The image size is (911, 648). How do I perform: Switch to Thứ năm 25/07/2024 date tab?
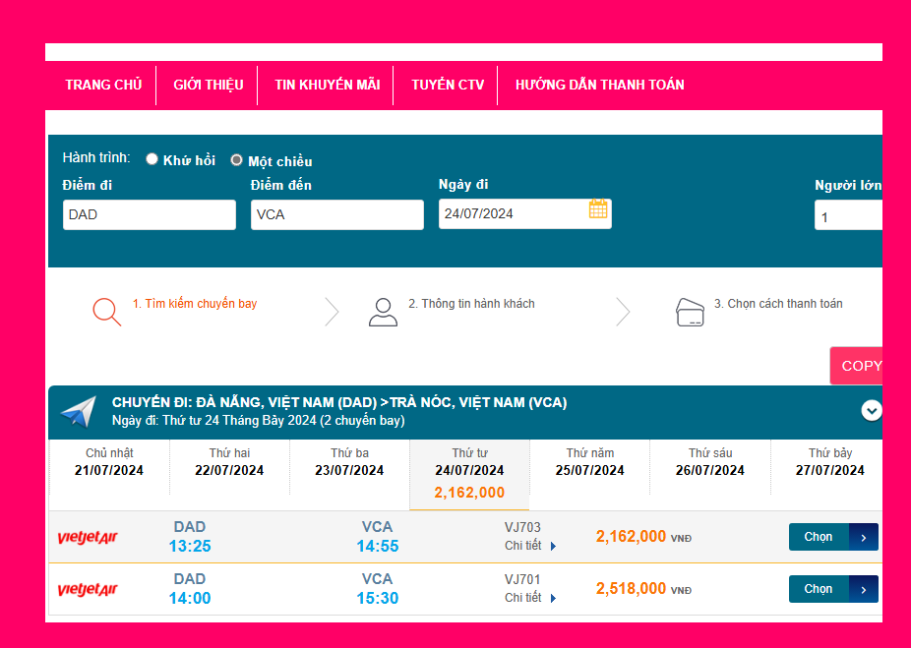[x=590, y=462]
